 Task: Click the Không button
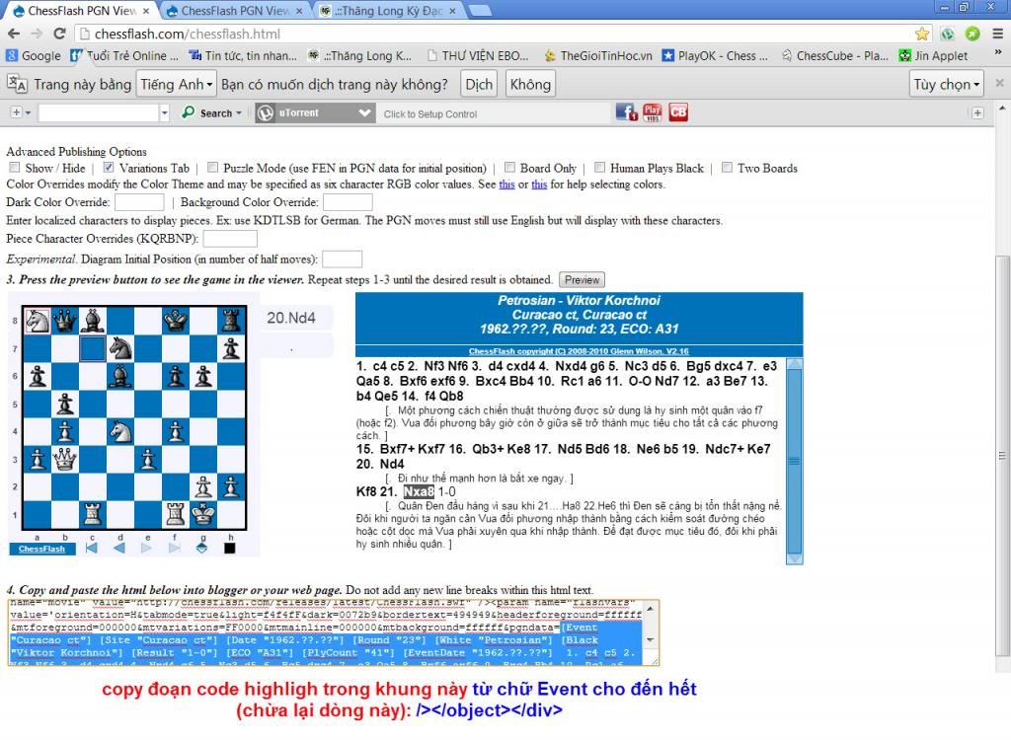530,84
